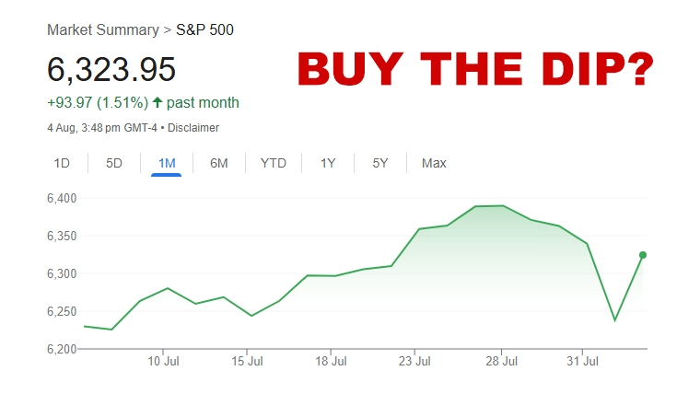Screen dimensions: 700x394
Task: Click the S&P 500 breadcrumb
Action: pos(204,30)
